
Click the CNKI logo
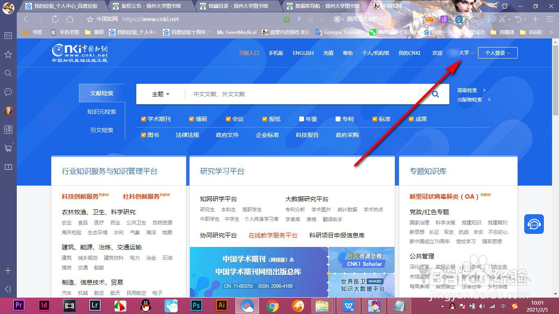[x=80, y=53]
